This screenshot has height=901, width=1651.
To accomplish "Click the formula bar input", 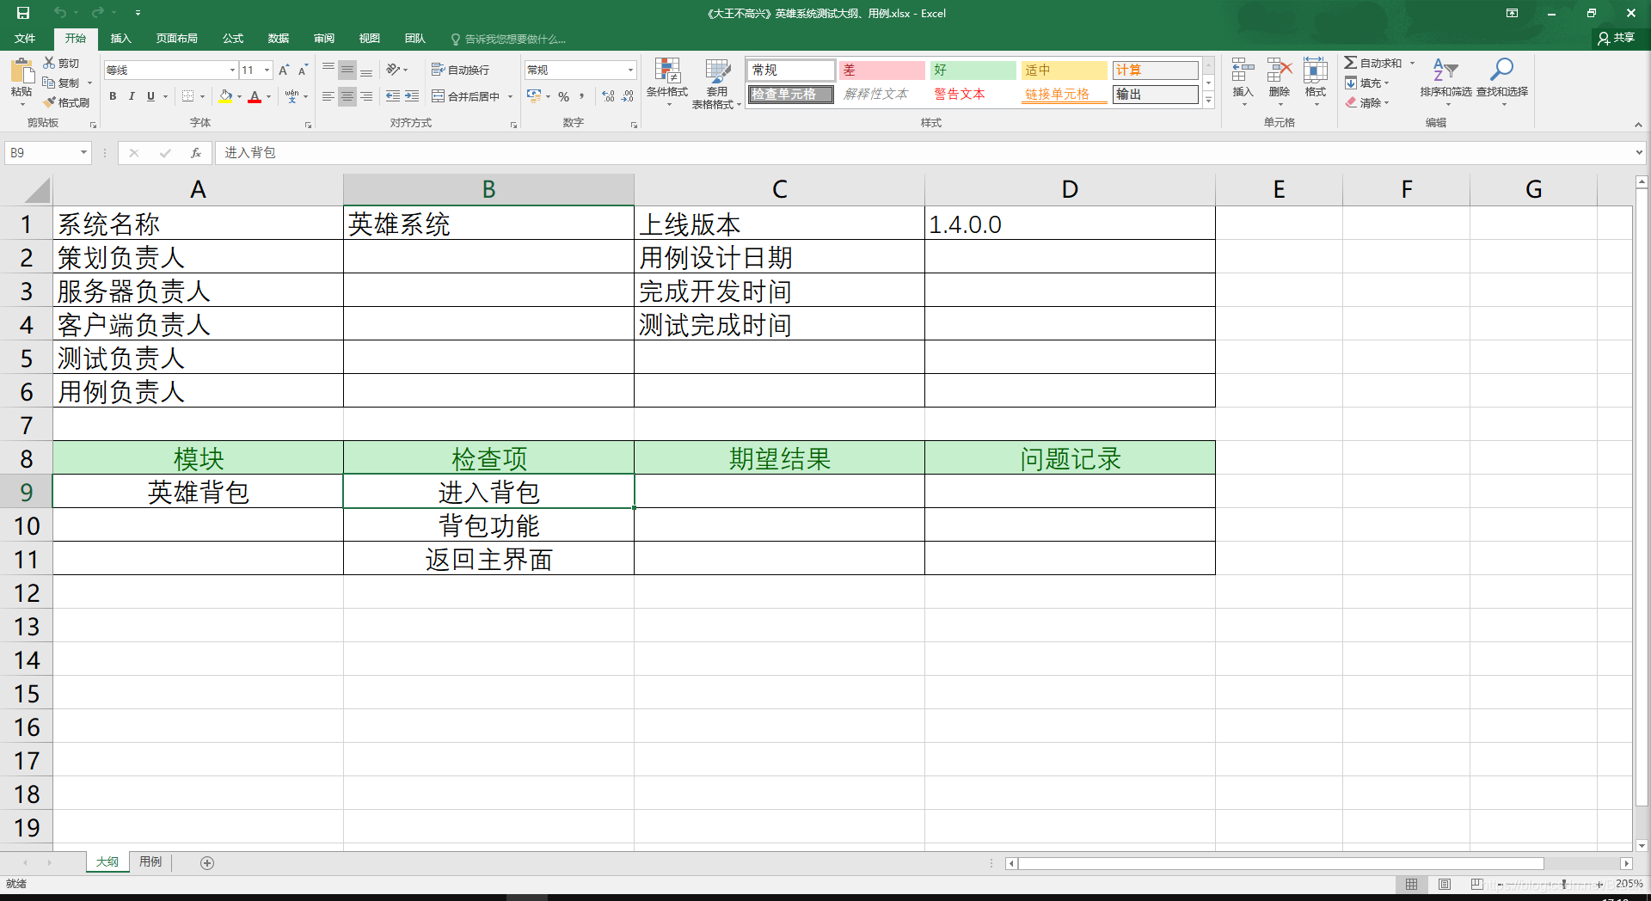I will click(924, 153).
